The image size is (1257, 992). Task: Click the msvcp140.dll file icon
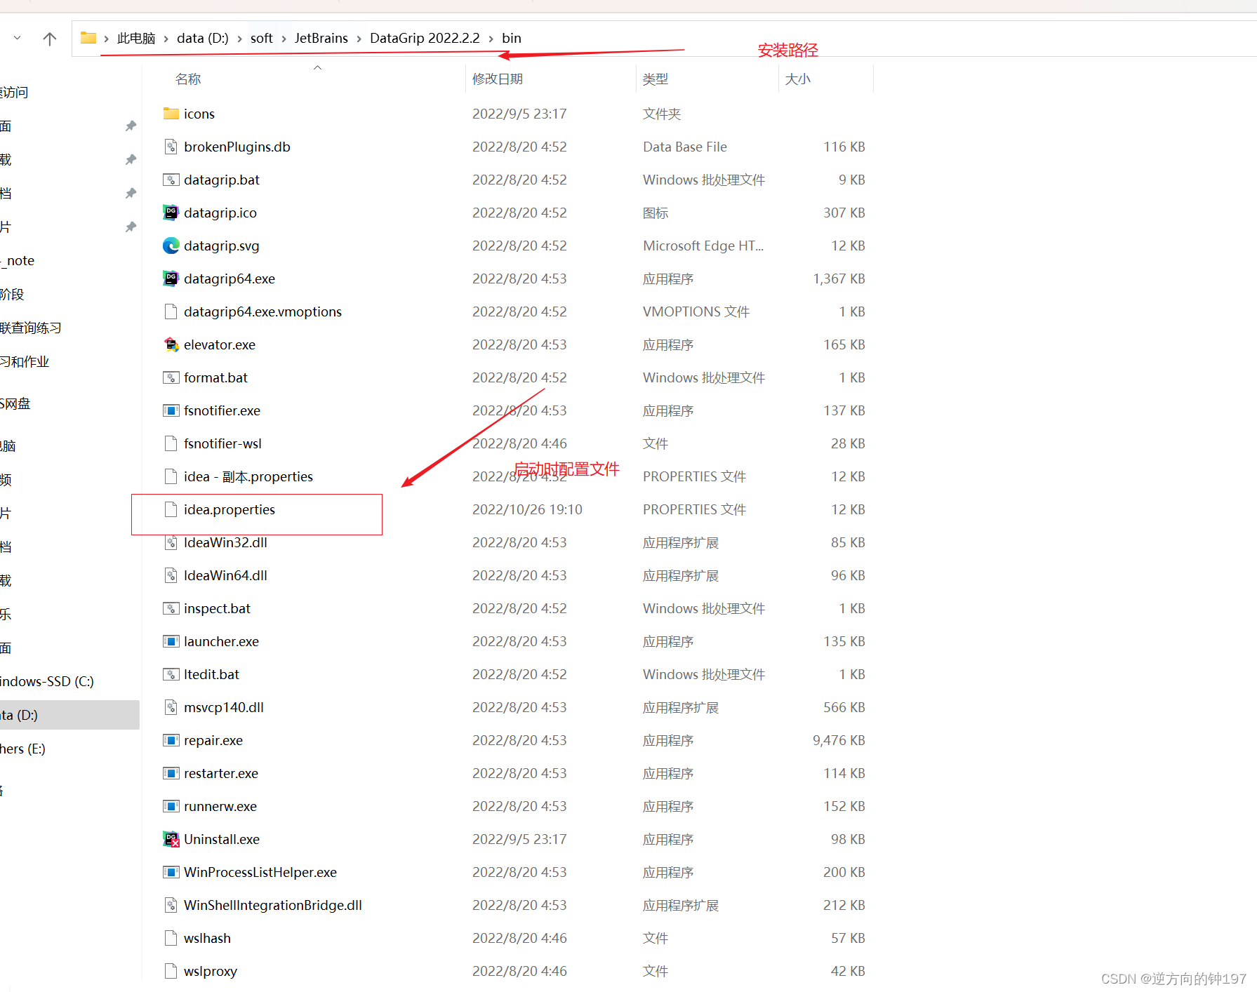[171, 707]
